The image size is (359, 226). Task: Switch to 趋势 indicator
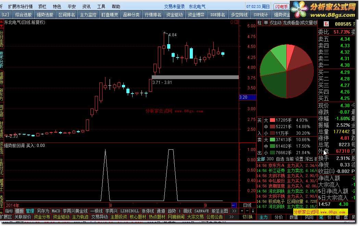pos(172,211)
